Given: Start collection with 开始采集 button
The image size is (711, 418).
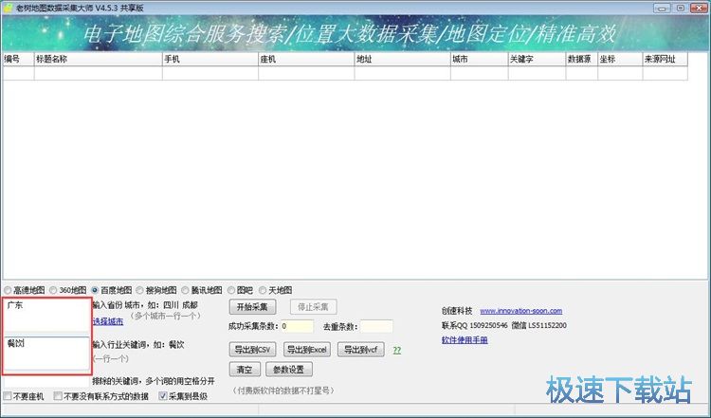Looking at the screenshot, I should [x=252, y=307].
